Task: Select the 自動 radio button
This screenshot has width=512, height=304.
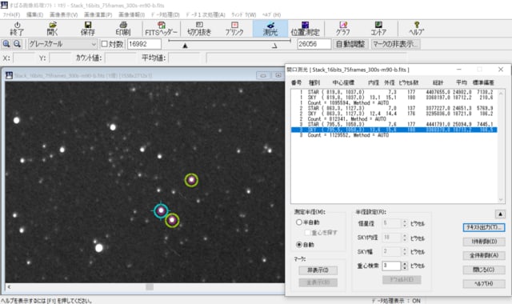Action: click(298, 245)
